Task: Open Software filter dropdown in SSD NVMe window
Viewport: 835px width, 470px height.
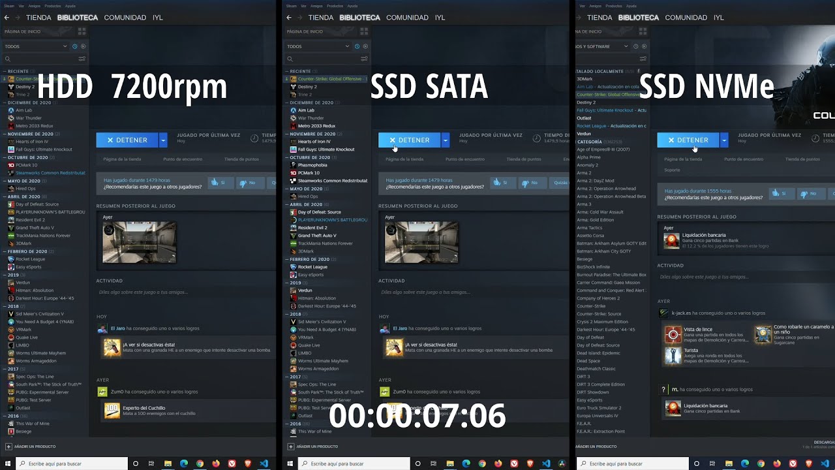Action: (603, 46)
